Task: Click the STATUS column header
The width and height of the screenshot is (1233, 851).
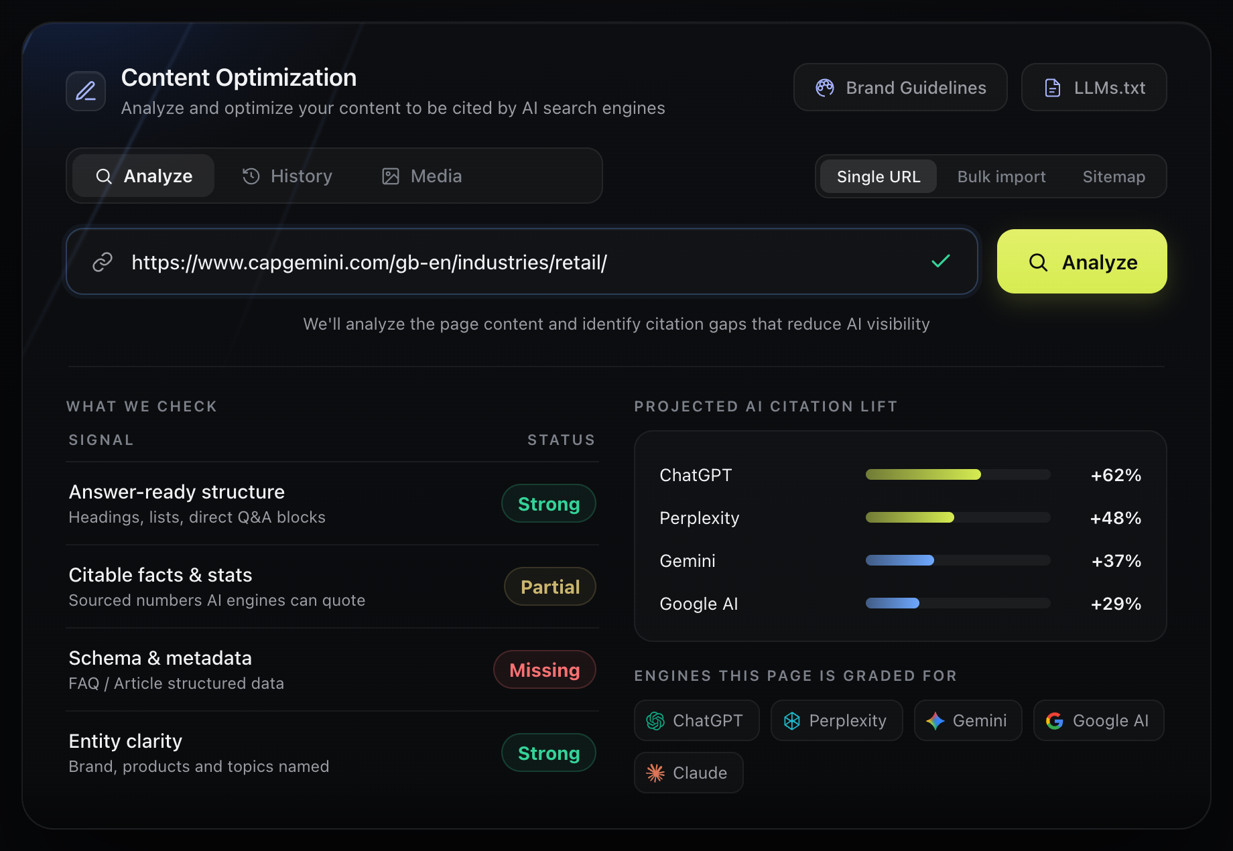Action: click(x=562, y=440)
